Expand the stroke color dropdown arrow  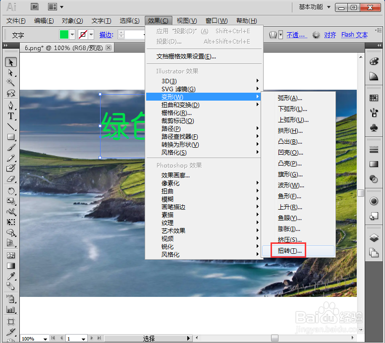(91, 35)
